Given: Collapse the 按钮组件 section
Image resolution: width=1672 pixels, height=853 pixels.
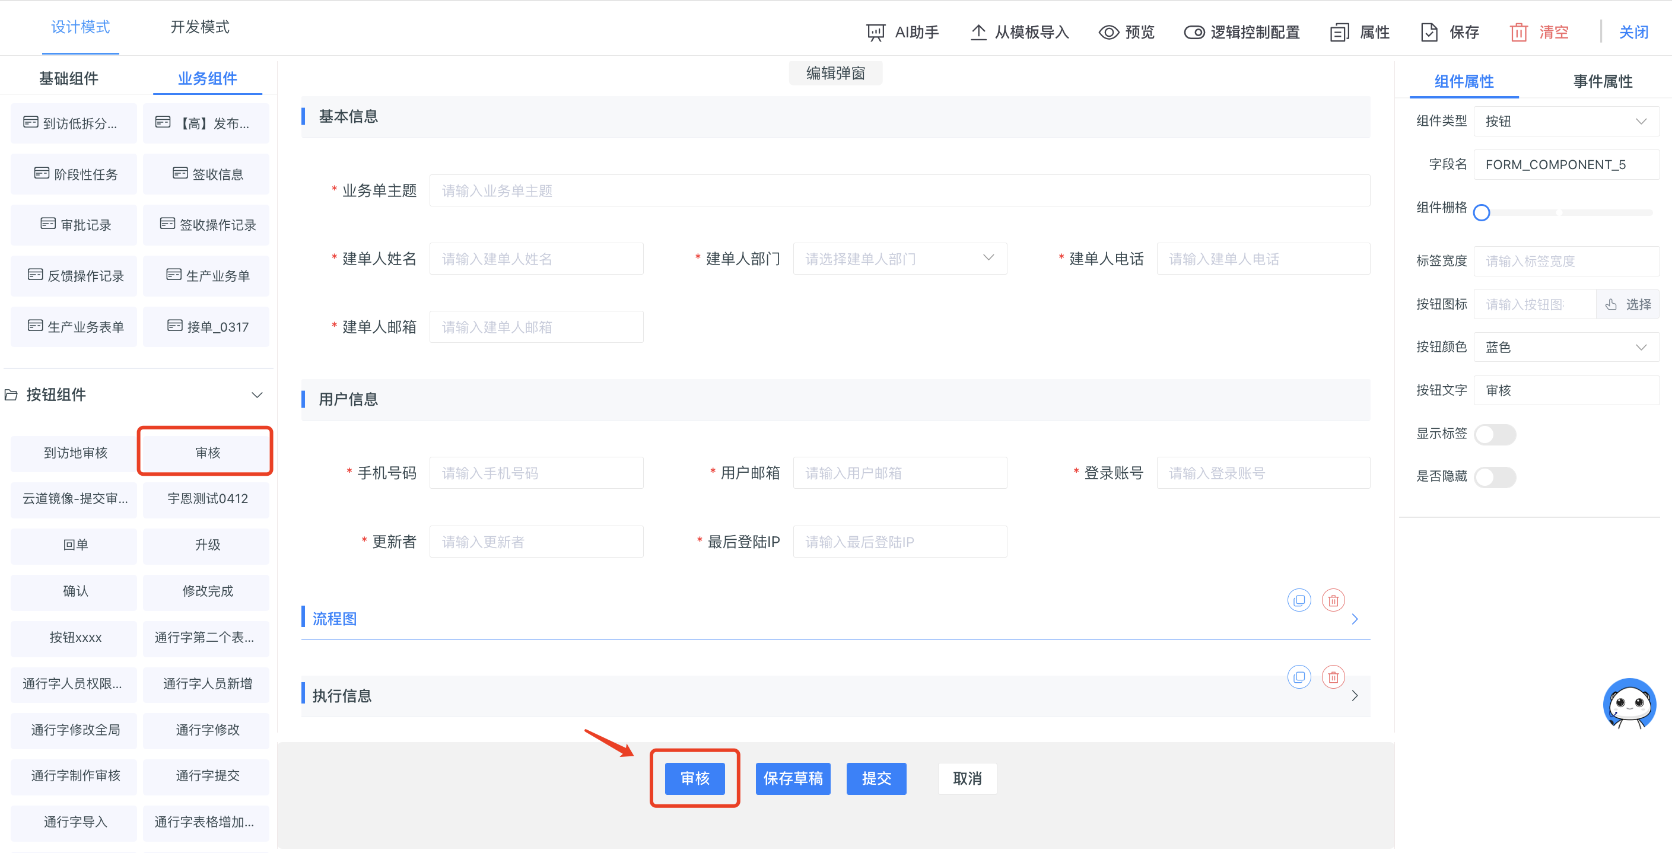Looking at the screenshot, I should point(257,395).
